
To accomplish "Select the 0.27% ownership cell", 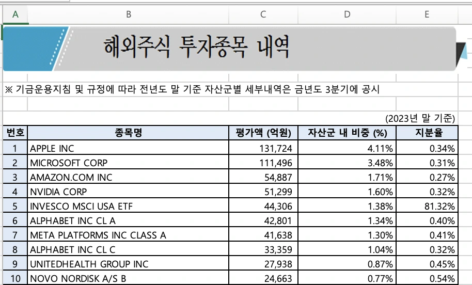I will click(x=427, y=177).
